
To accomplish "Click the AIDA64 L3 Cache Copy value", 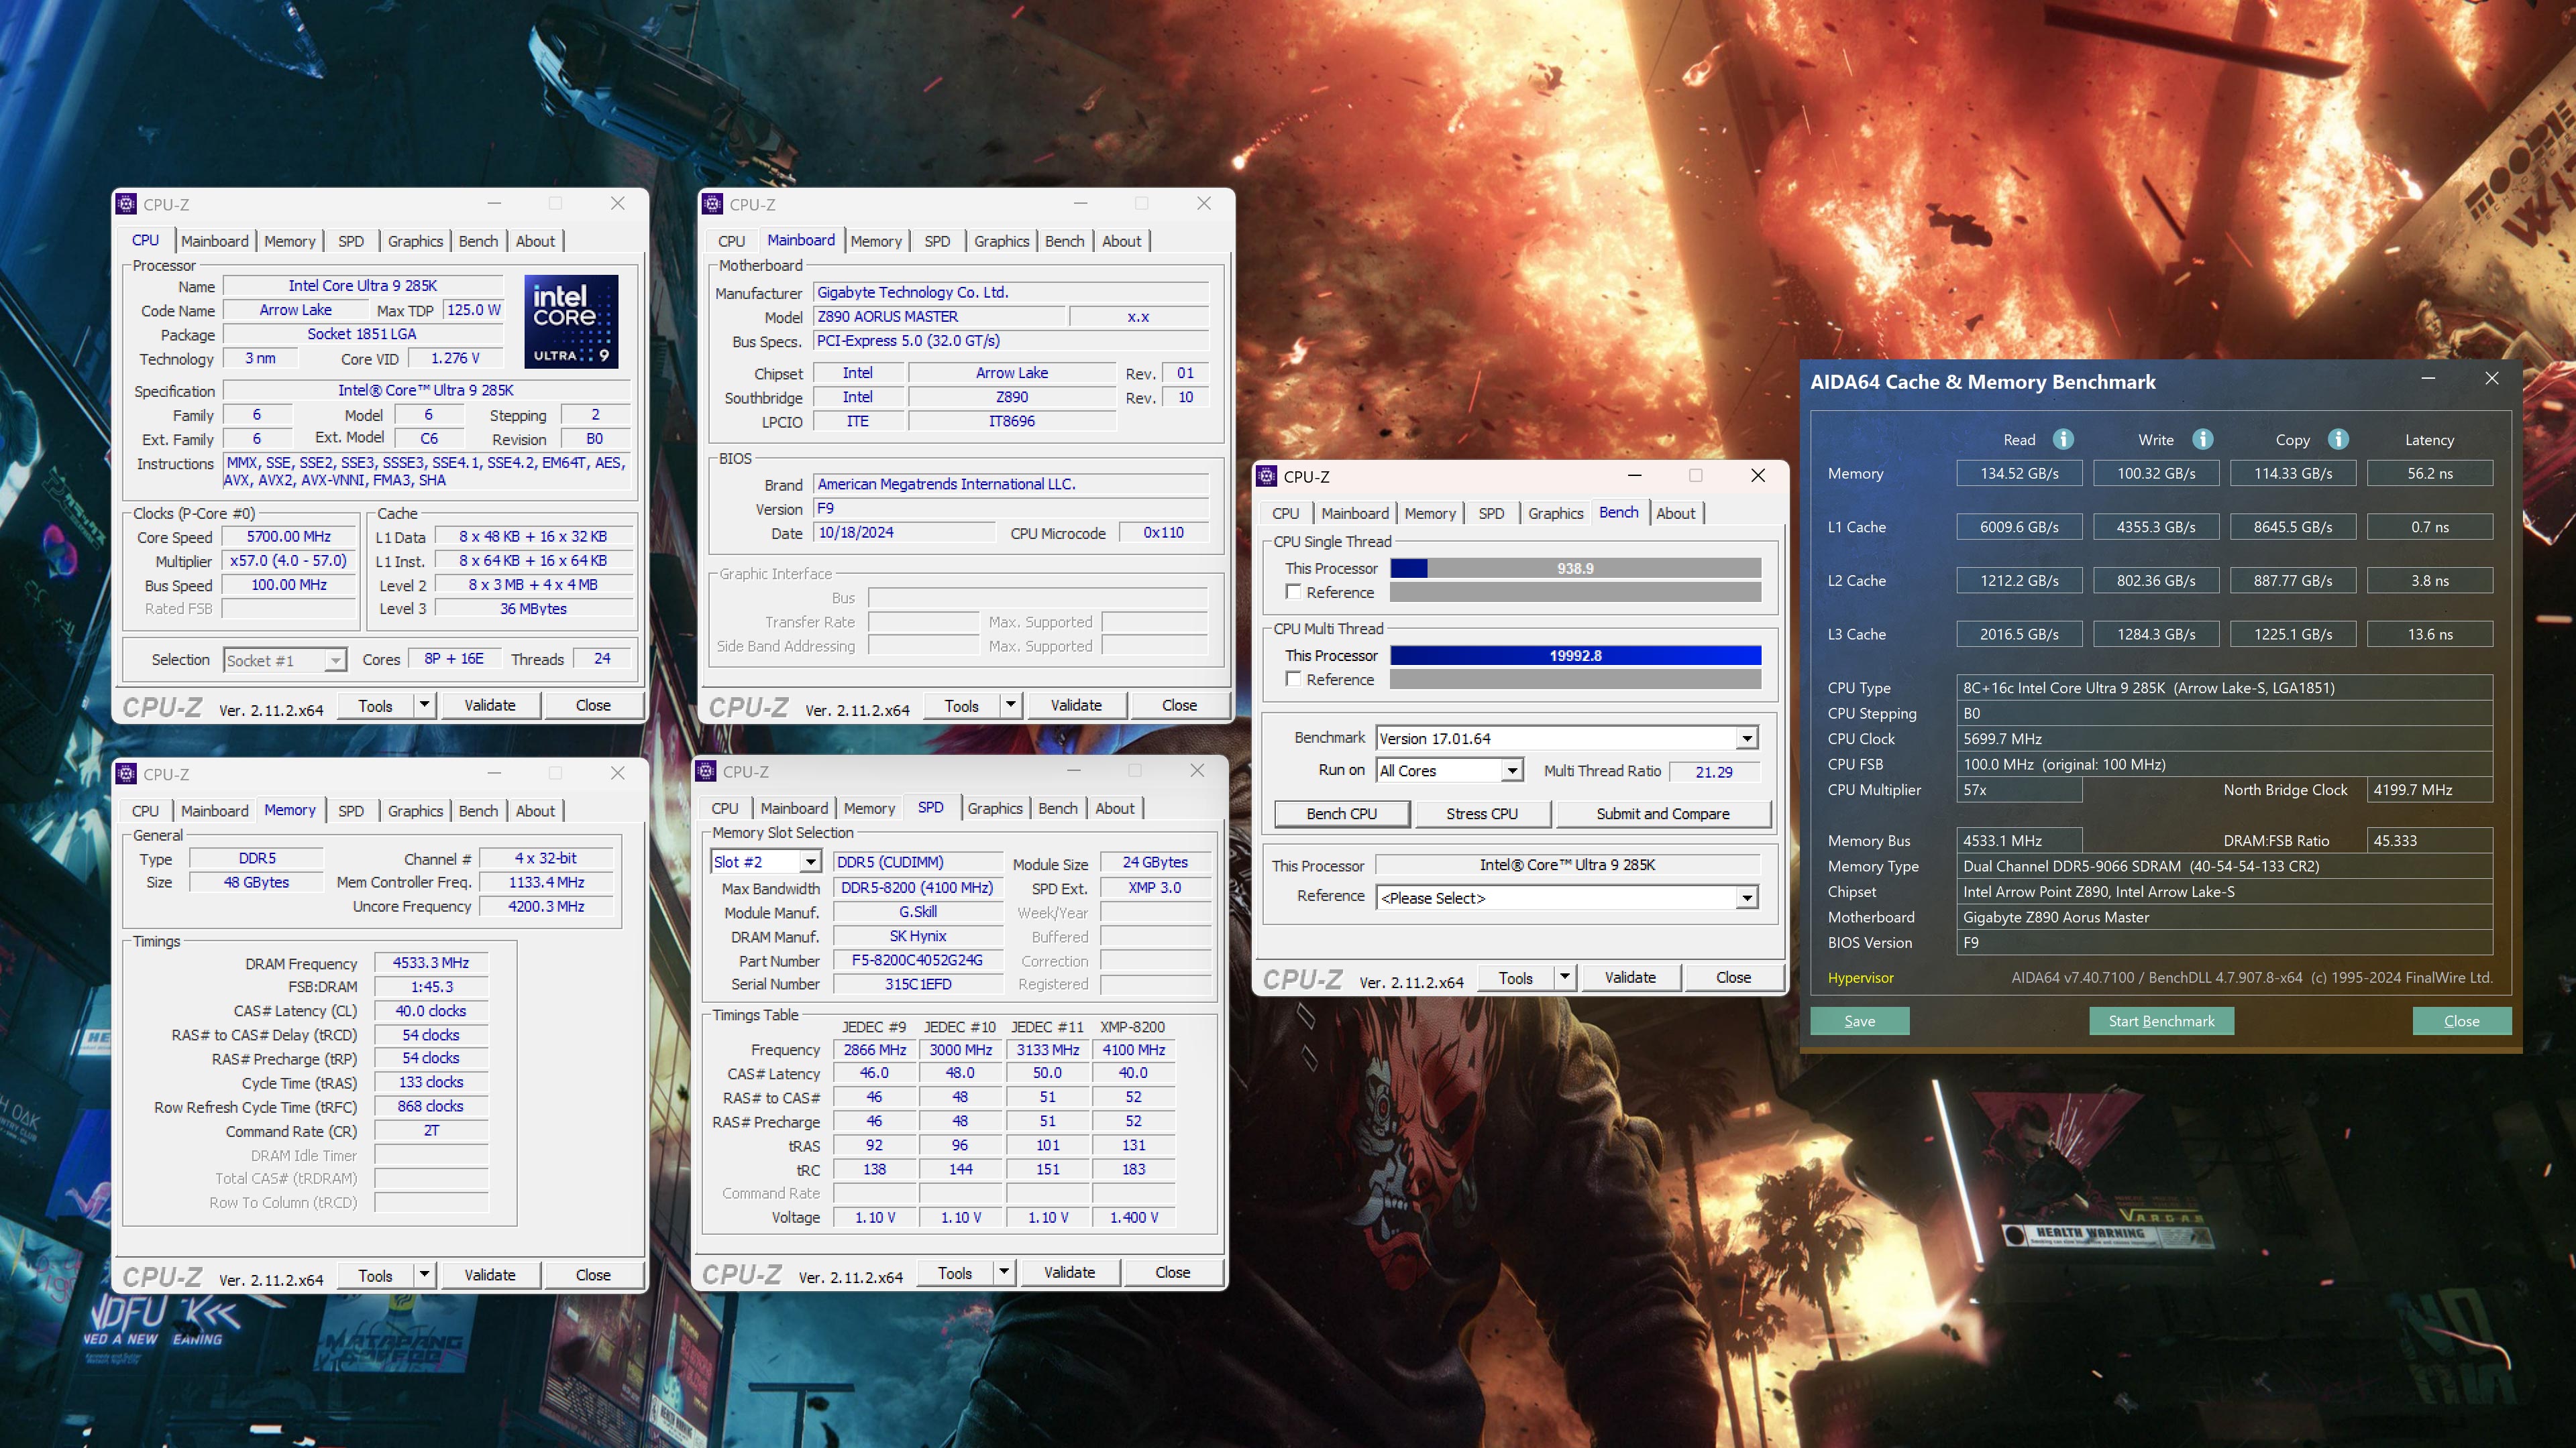I will (2292, 635).
